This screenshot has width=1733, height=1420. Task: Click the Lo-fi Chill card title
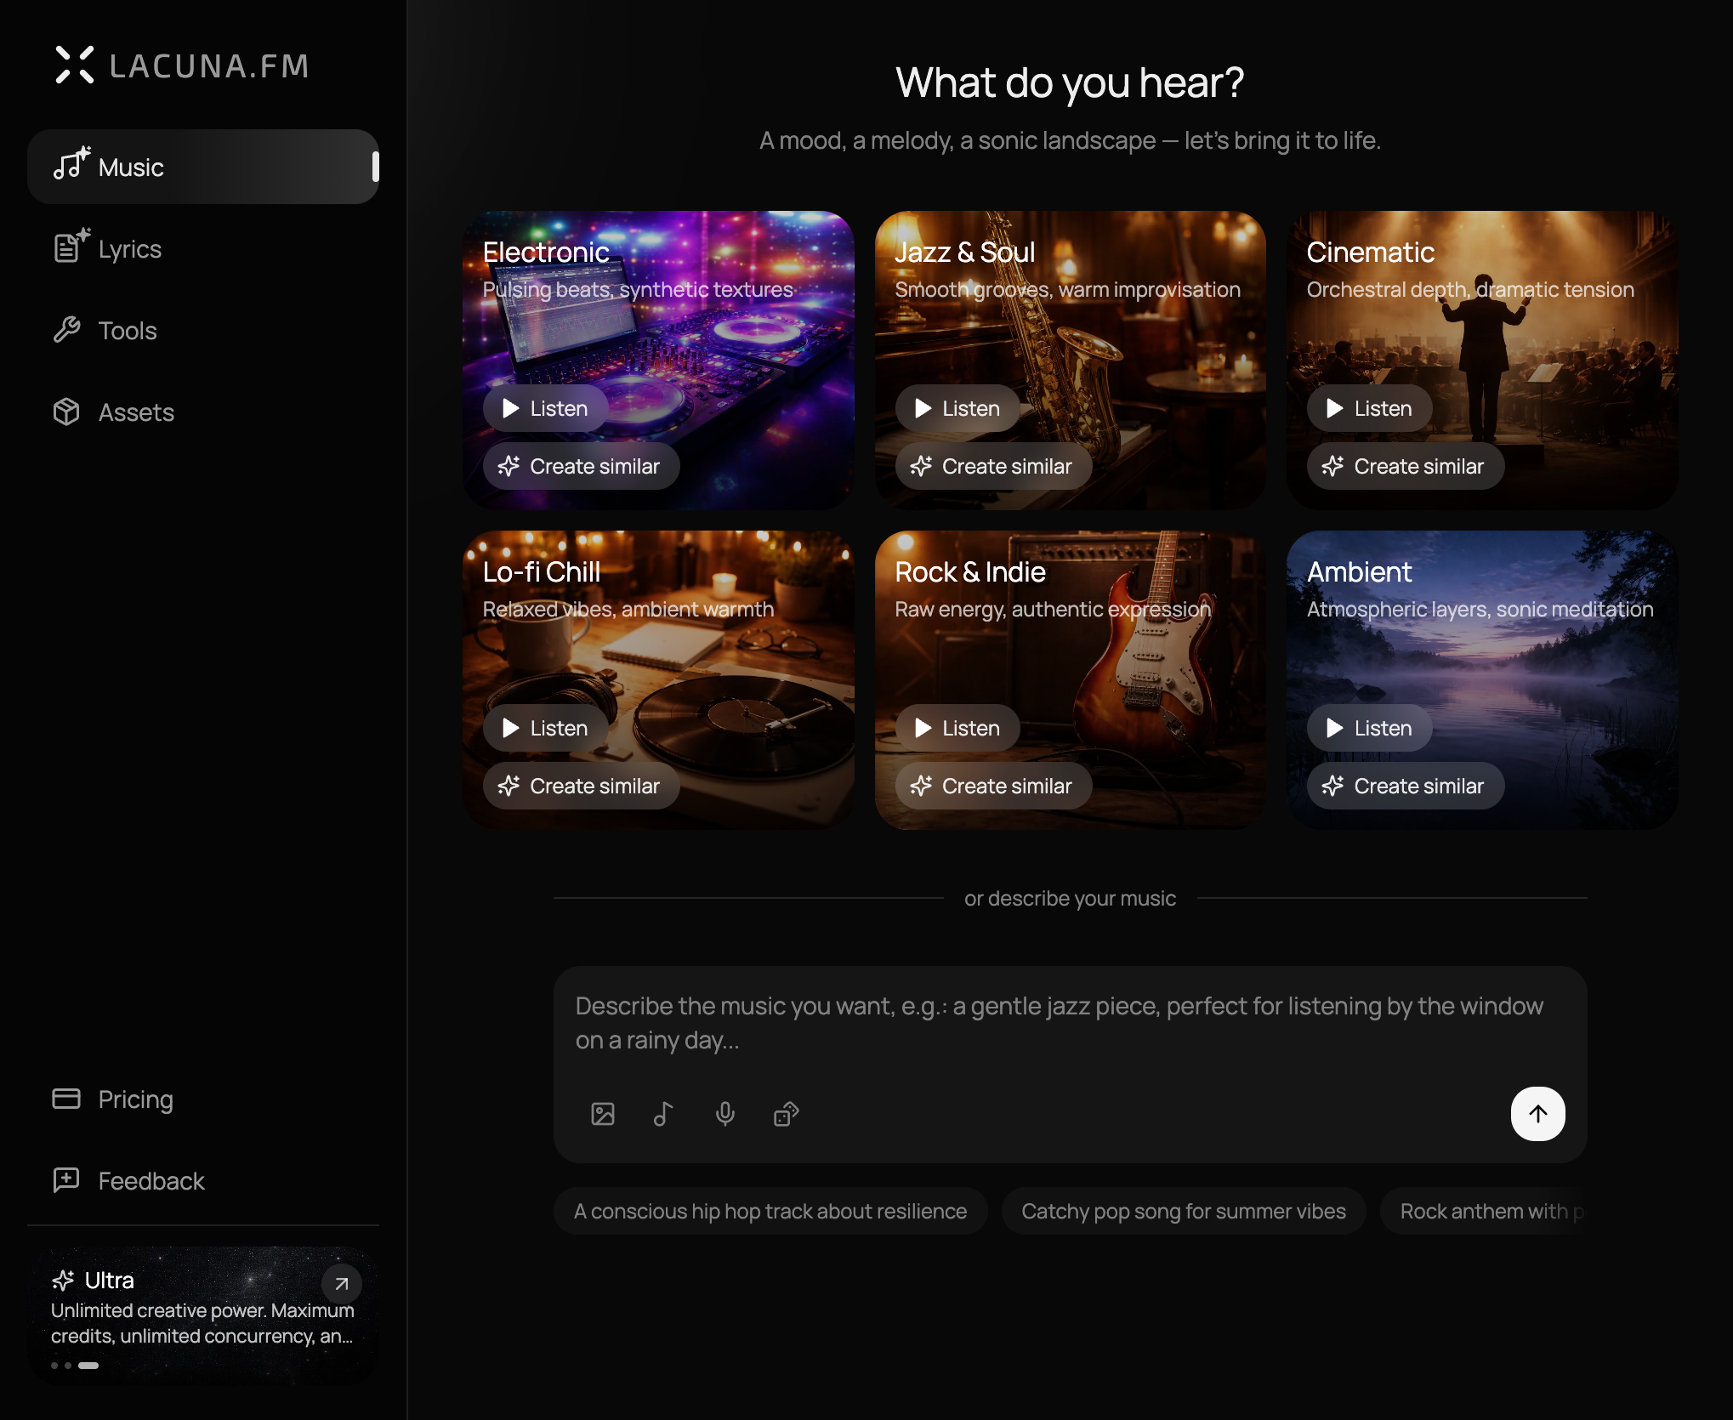542,571
